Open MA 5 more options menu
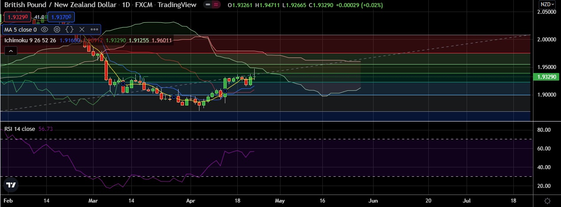 (94, 29)
